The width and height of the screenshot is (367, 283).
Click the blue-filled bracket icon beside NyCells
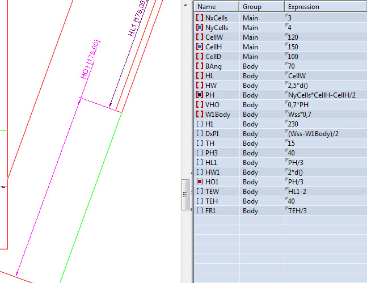coord(199,28)
